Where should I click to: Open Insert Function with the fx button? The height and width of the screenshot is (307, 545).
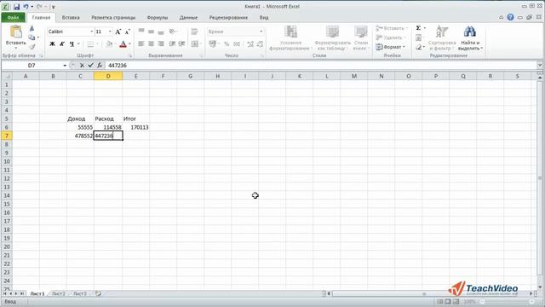[100, 65]
